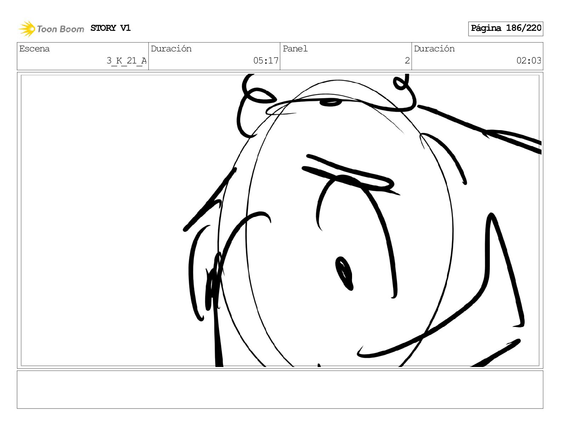Click the Panel label
561x434 pixels.
295,49
